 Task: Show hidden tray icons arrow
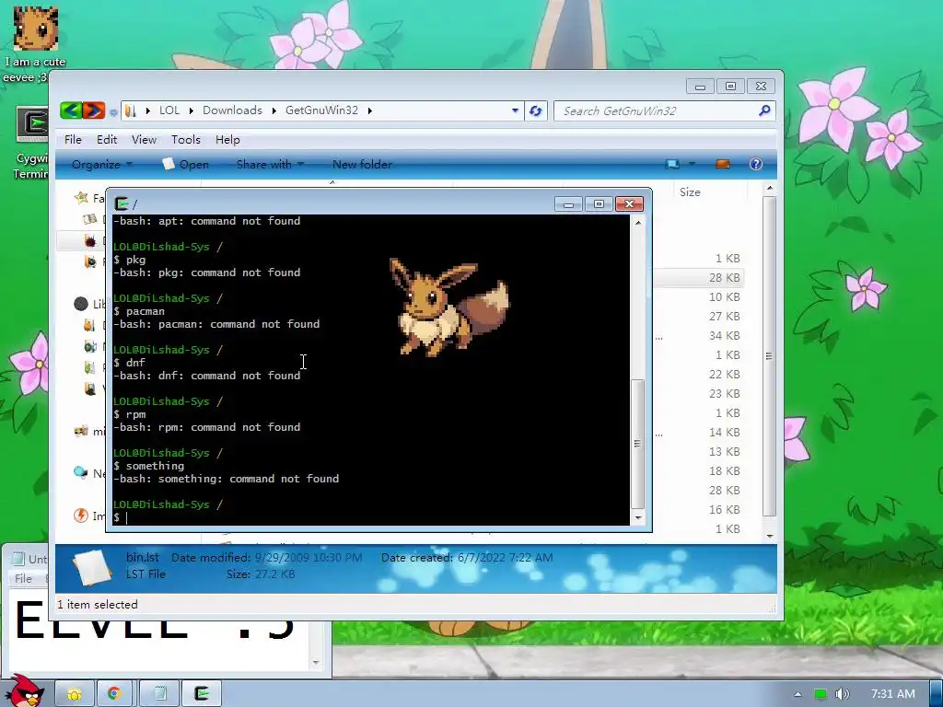pyautogui.click(x=797, y=694)
